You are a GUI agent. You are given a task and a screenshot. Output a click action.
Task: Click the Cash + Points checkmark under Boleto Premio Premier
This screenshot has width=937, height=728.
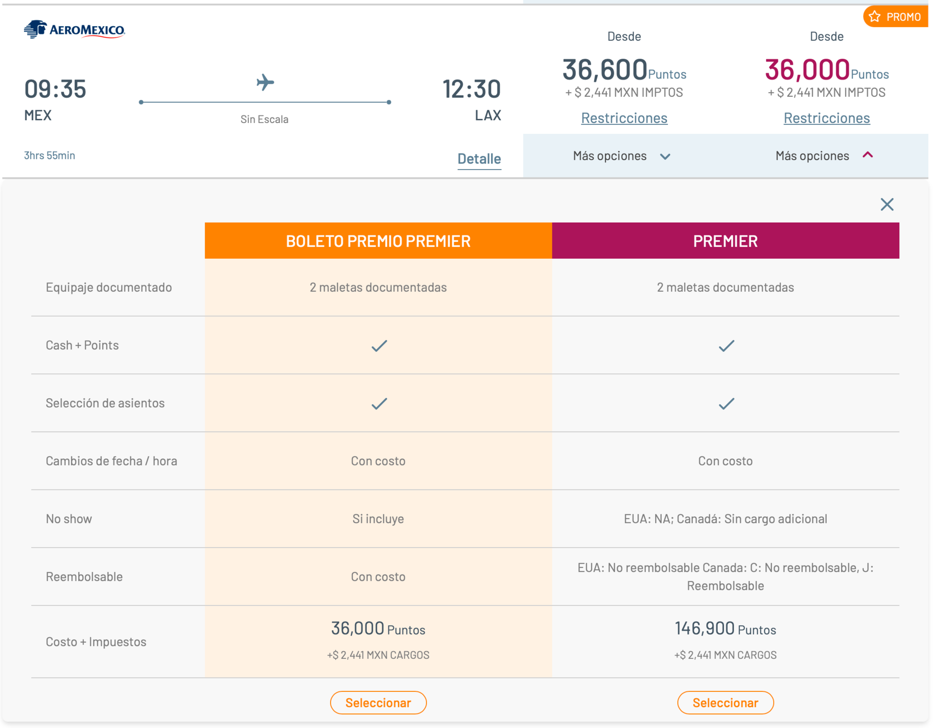click(379, 346)
